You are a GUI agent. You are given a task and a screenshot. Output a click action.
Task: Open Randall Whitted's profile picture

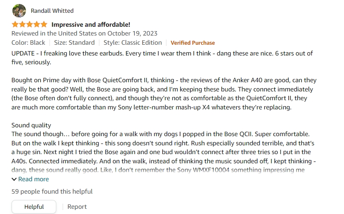[19, 10]
